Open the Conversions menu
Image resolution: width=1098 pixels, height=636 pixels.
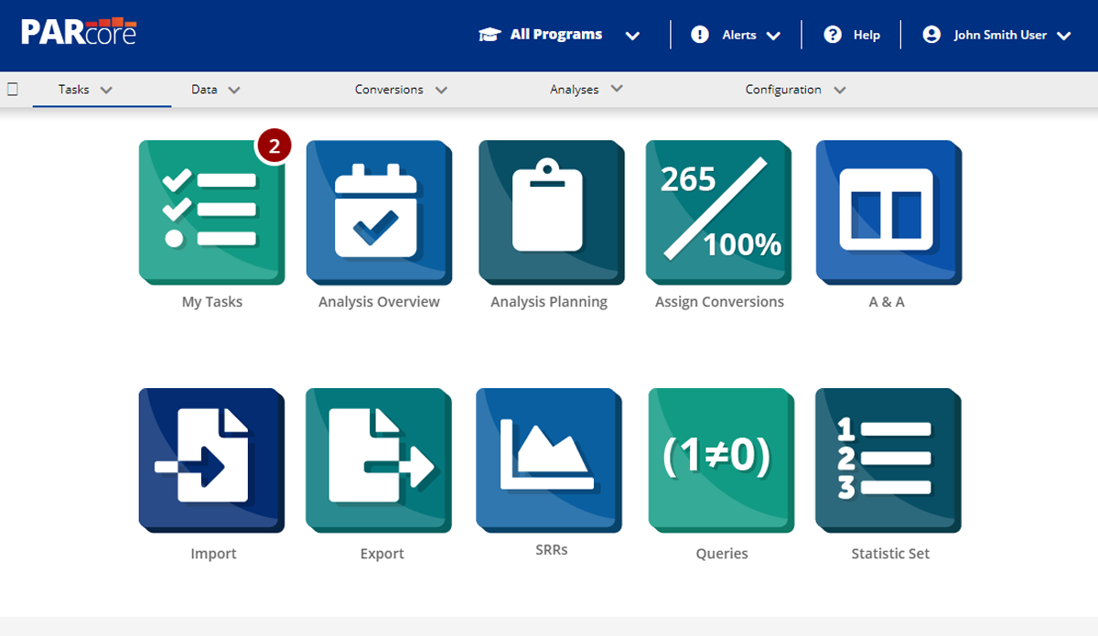[x=401, y=90]
